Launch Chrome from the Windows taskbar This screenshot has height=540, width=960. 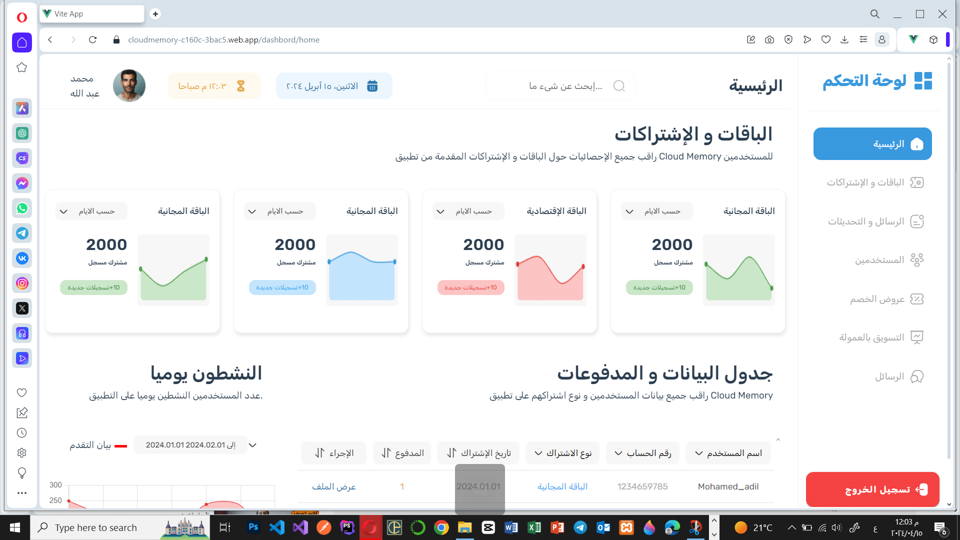(x=441, y=527)
